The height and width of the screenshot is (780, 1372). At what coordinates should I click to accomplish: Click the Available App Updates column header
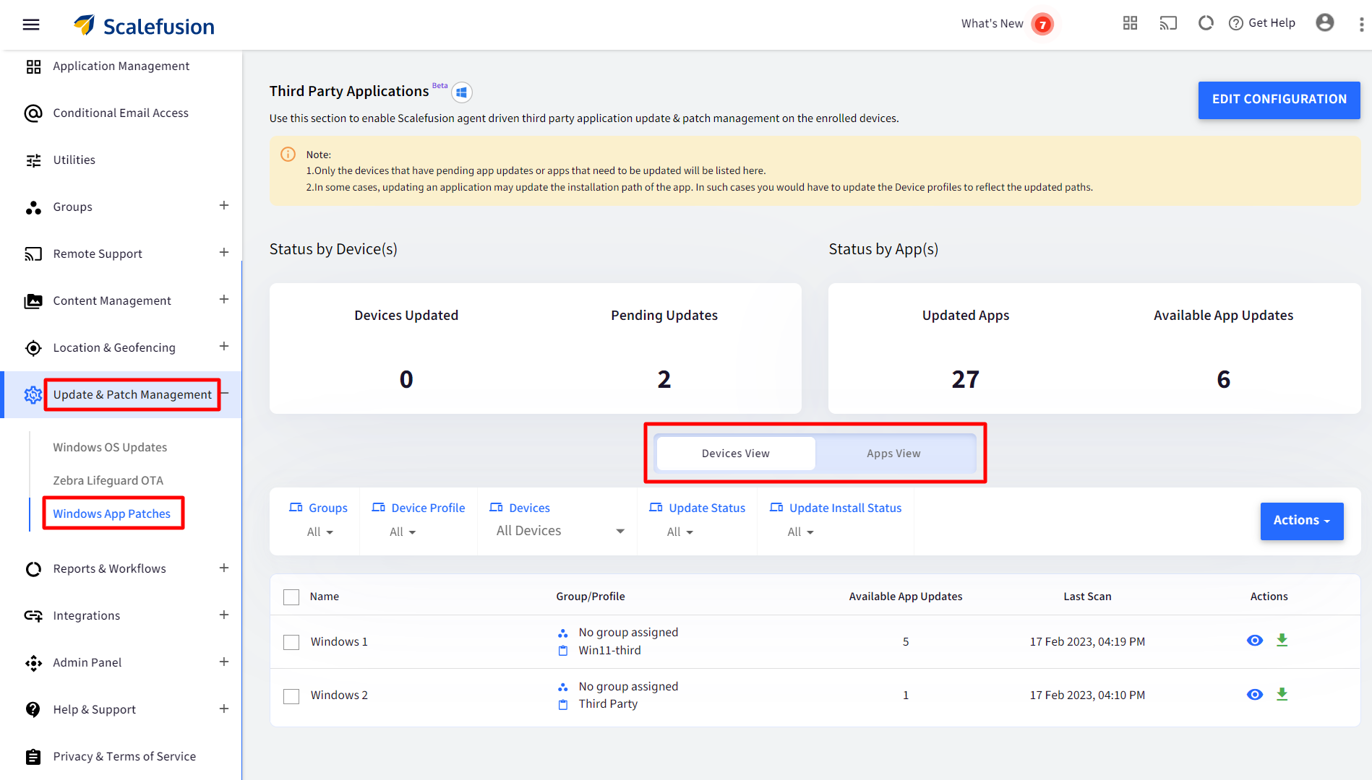[906, 597]
